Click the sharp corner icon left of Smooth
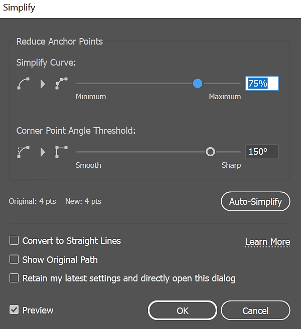This screenshot has height=329, width=301. point(61,152)
